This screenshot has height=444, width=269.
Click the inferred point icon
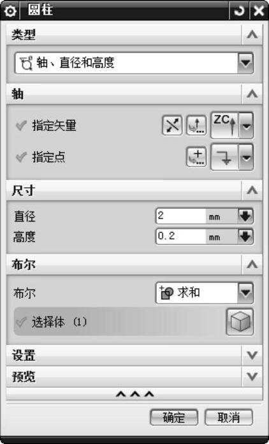coord(225,157)
